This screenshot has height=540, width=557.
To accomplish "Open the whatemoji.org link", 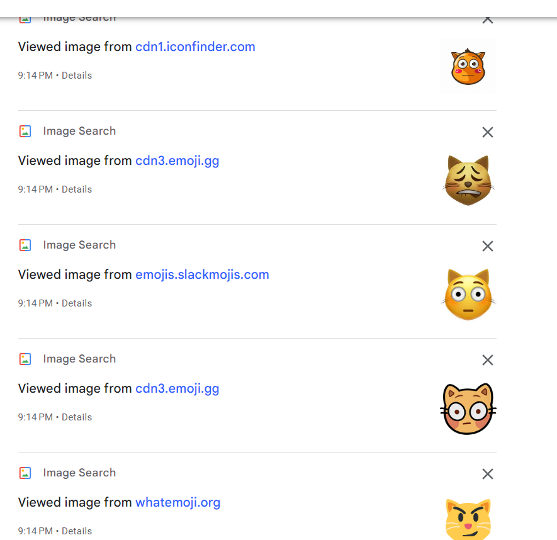I will point(177,502).
